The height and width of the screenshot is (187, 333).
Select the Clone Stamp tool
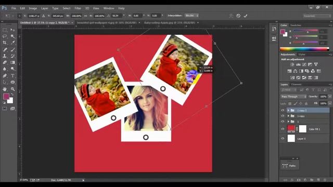(x=5, y=56)
